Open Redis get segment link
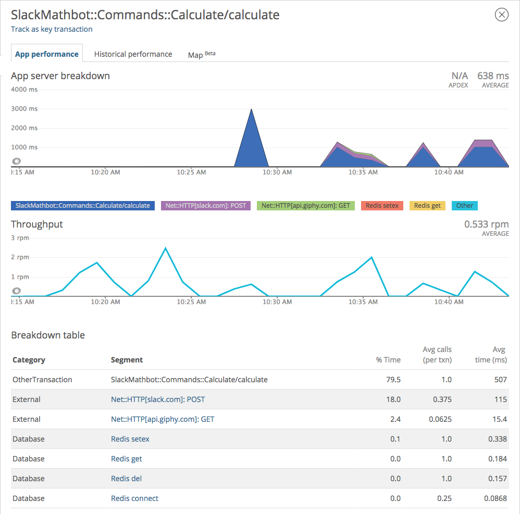The height and width of the screenshot is (514, 520). click(126, 459)
